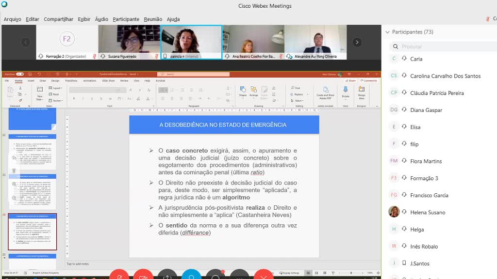Image resolution: width=497 pixels, height=279 pixels.
Task: Click the Comments button in PowerPoint
Action: tap(369, 80)
